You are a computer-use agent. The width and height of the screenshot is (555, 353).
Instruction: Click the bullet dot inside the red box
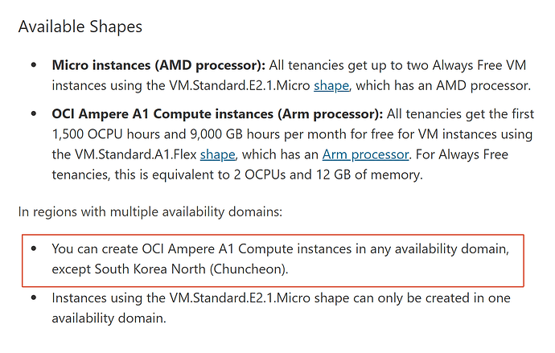click(34, 248)
